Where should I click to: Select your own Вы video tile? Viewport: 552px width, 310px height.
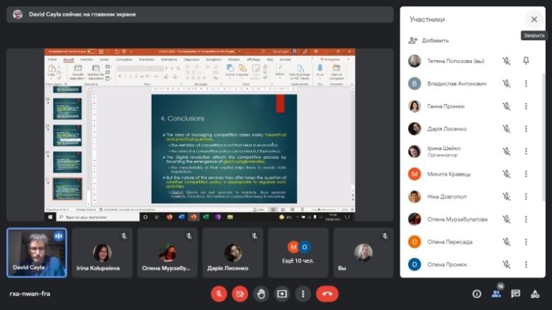pos(363,253)
